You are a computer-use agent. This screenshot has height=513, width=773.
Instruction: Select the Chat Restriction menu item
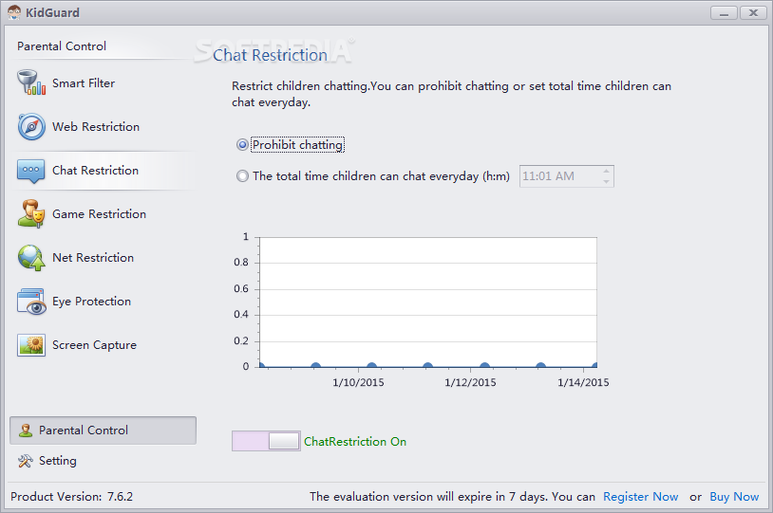(104, 171)
